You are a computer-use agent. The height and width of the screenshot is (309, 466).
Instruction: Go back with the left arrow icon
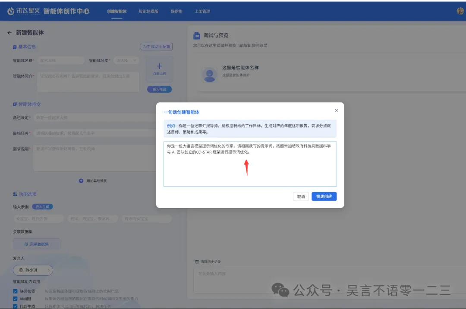(9, 33)
